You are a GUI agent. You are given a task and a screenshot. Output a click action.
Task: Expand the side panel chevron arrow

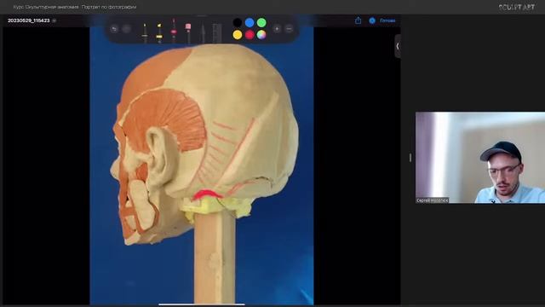[398, 46]
